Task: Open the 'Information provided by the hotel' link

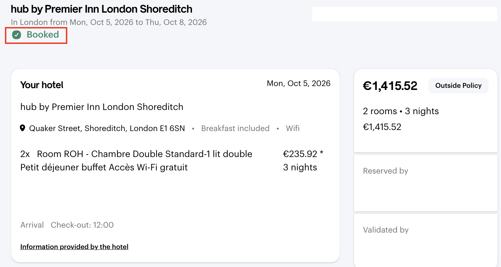Action: click(x=74, y=247)
